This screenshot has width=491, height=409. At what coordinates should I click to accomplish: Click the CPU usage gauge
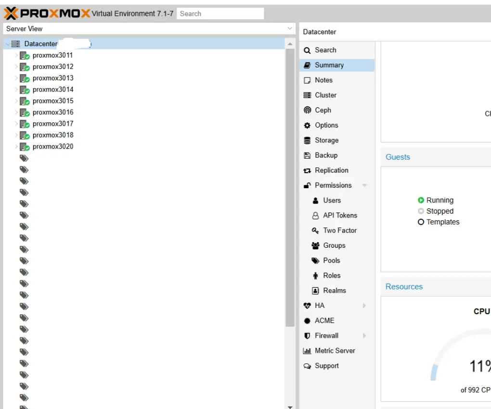(x=461, y=355)
